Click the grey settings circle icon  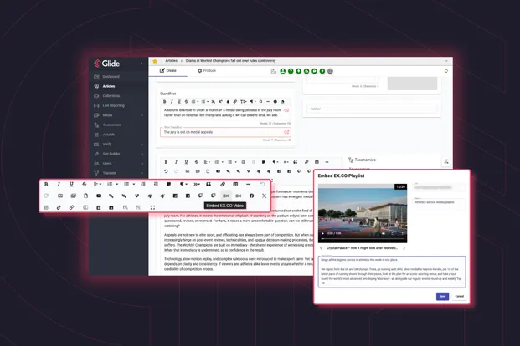(330, 71)
